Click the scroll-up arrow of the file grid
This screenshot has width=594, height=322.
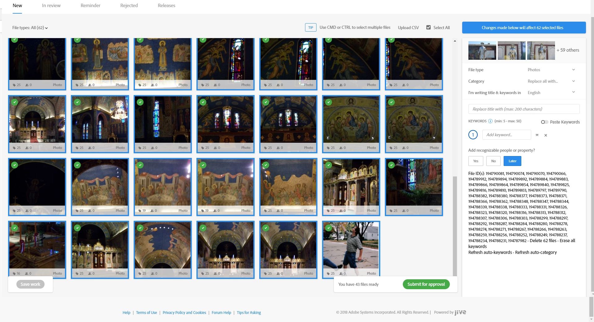(x=455, y=41)
